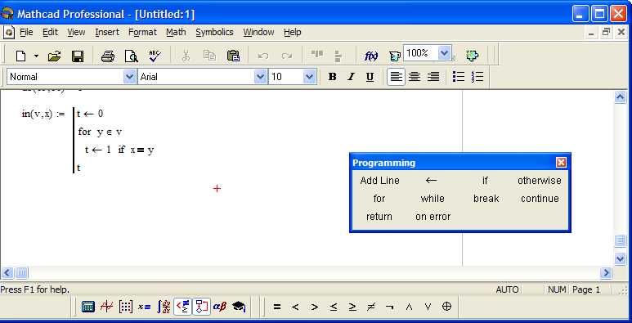Expand the 100% zoom dropdown
This screenshot has height=323, width=632.
click(444, 53)
